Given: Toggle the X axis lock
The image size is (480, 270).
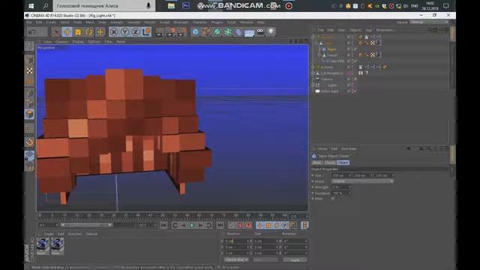Looking at the screenshot, I should [x=114, y=31].
